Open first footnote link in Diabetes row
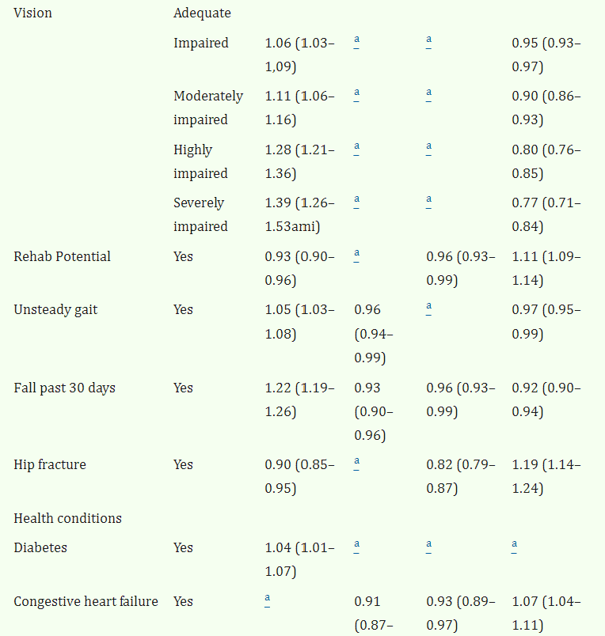This screenshot has width=605, height=636. tap(356, 546)
